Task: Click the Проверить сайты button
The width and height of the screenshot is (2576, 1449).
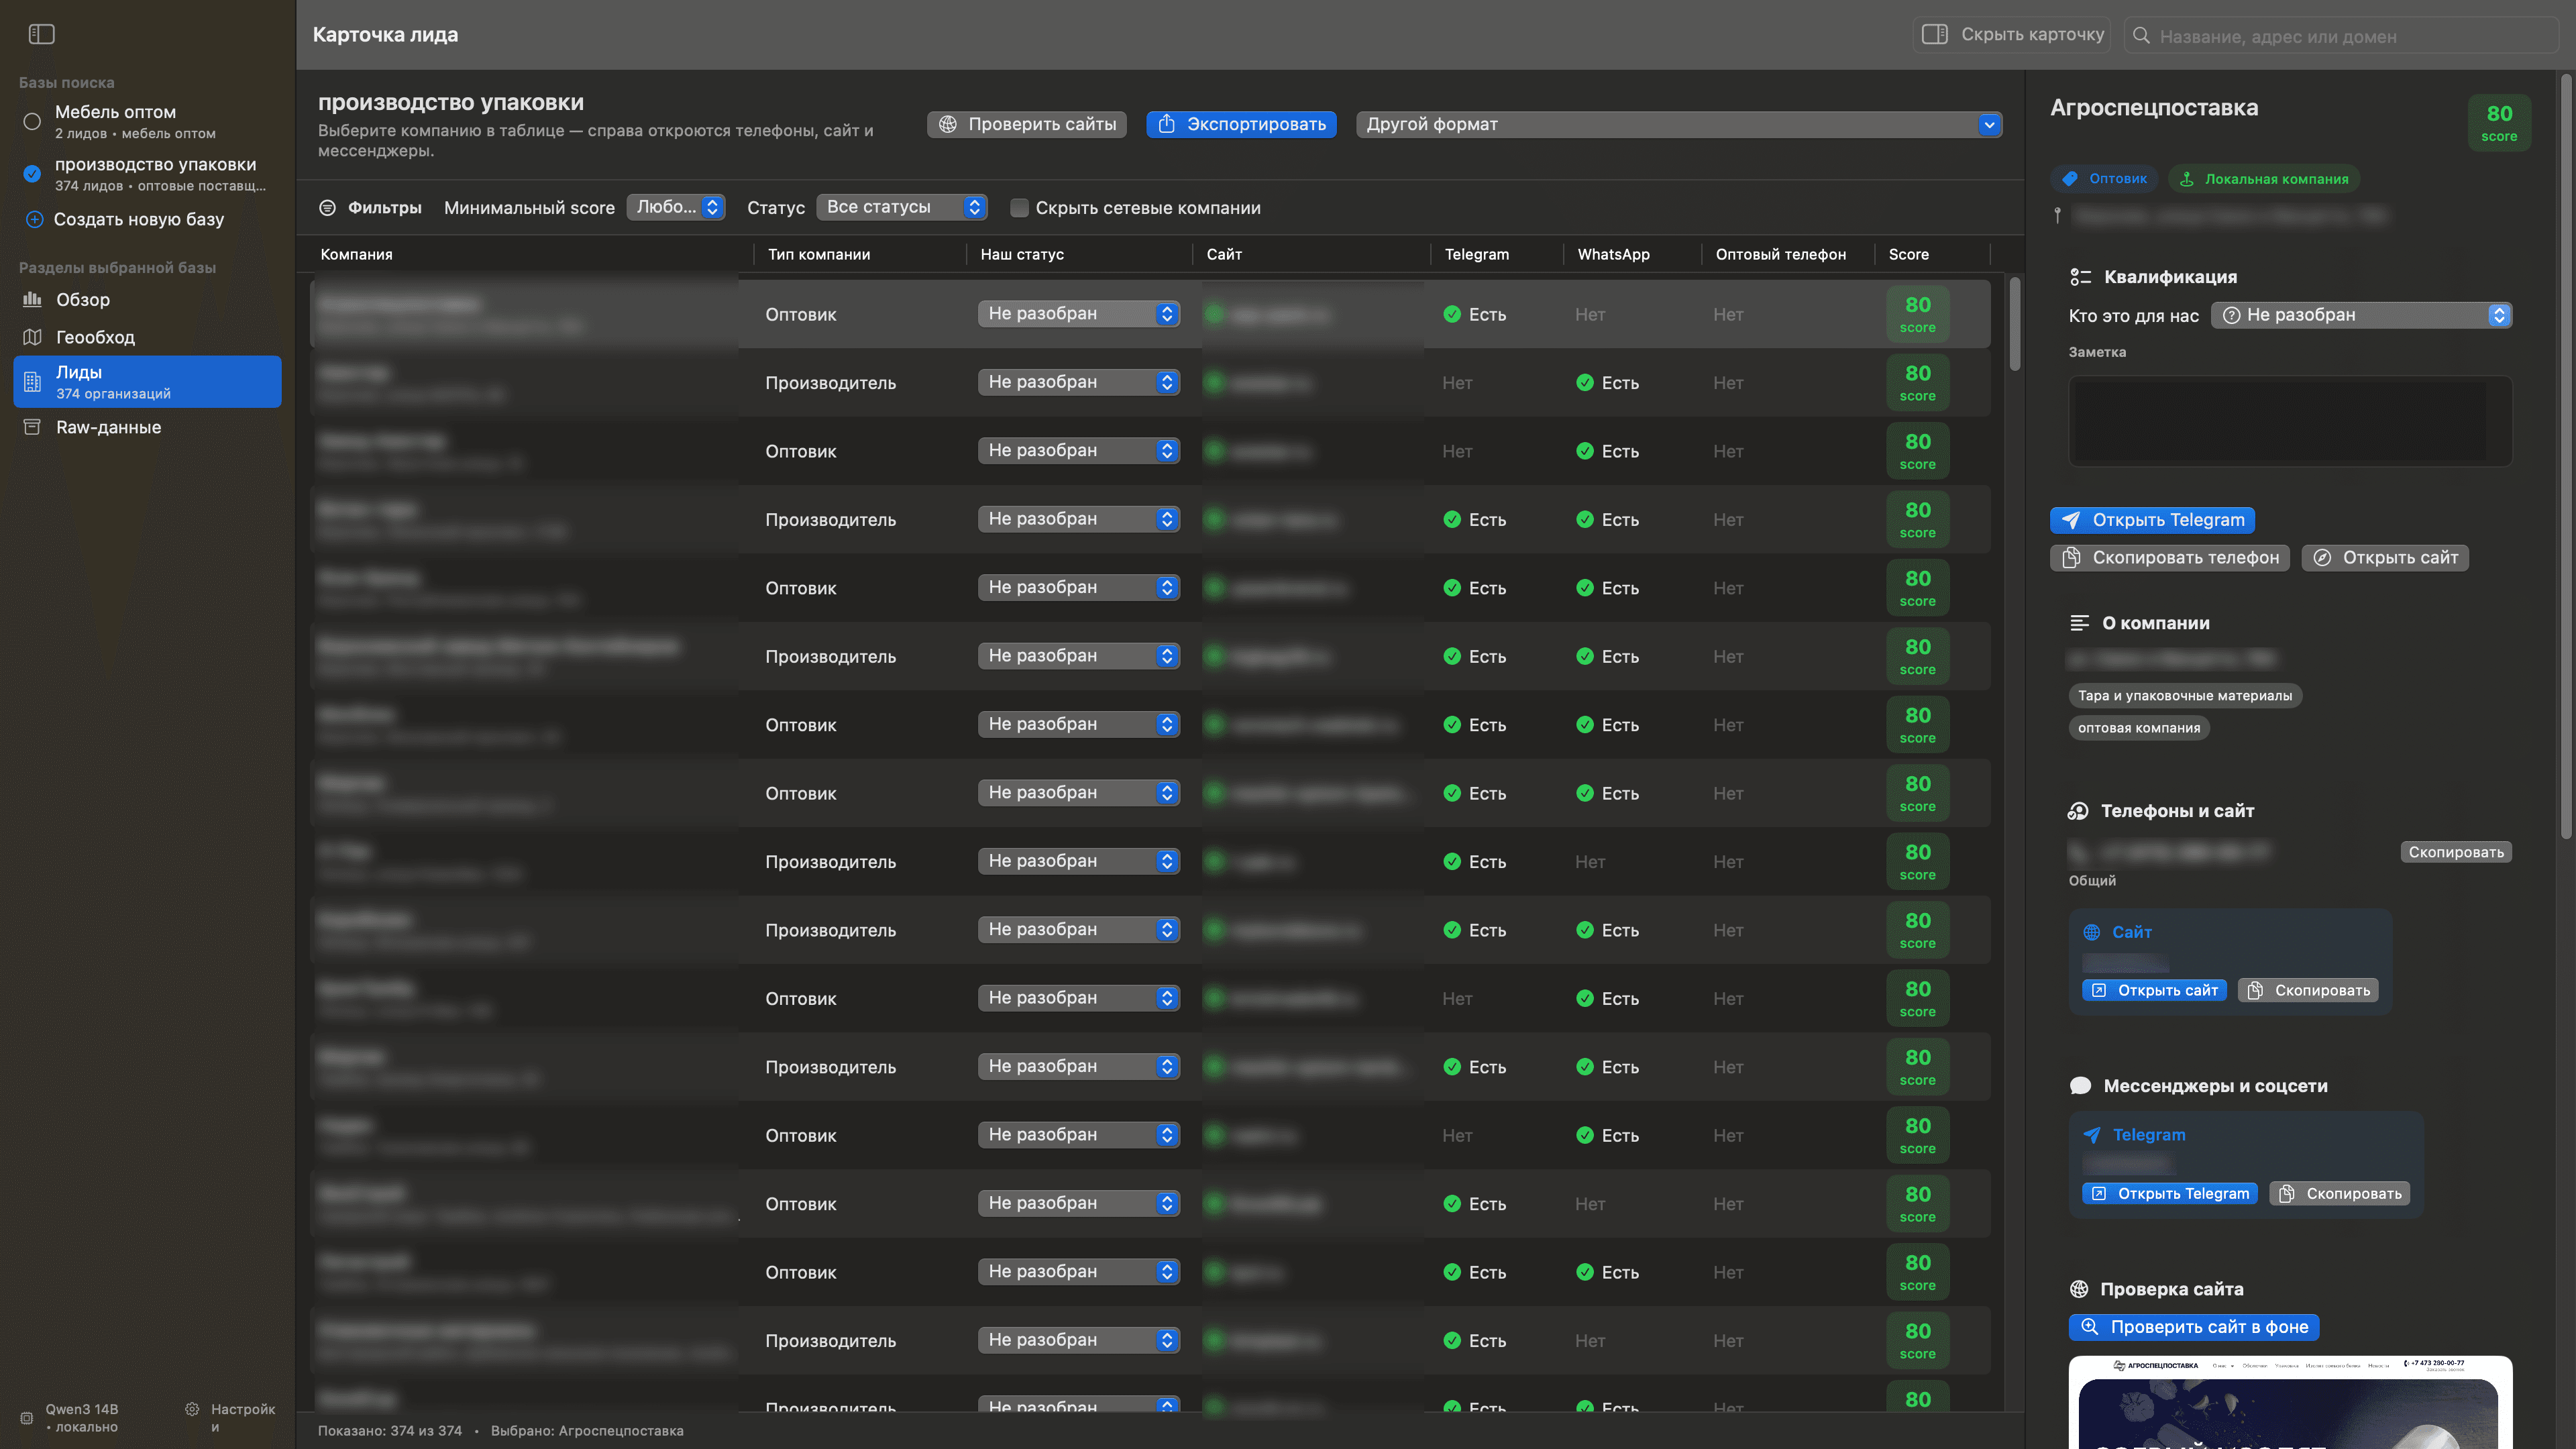Action: 1027,124
